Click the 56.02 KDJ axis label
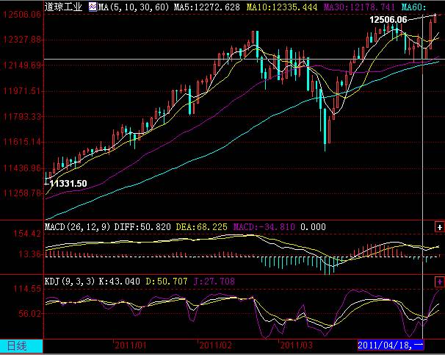 coord(29,314)
